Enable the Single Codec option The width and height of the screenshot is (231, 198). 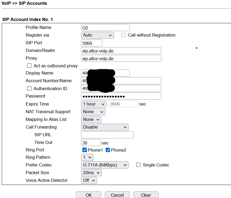138,165
